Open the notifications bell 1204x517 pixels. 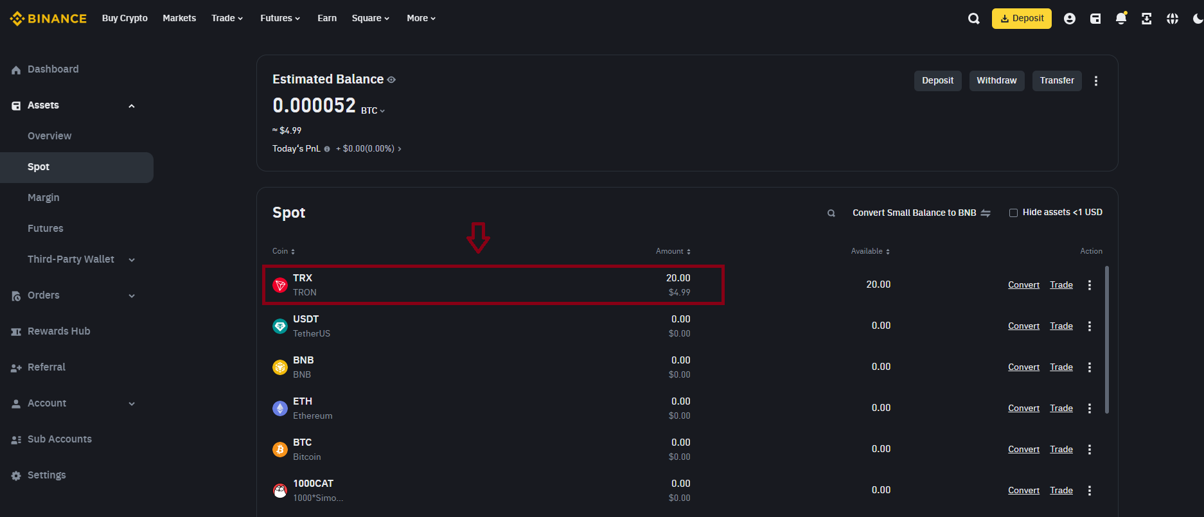[x=1121, y=19]
